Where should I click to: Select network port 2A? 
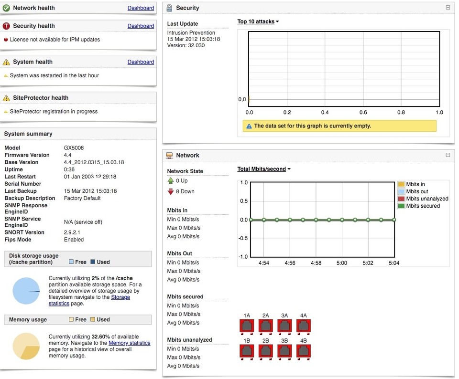[x=265, y=326]
